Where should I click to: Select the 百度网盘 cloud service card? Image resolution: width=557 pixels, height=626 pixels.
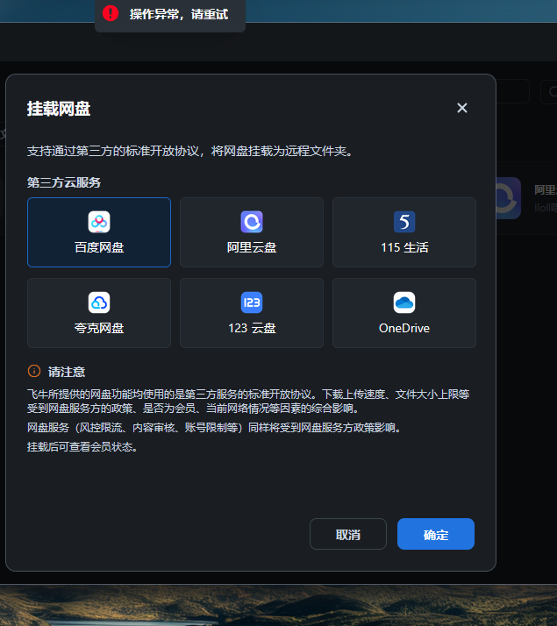pos(99,232)
